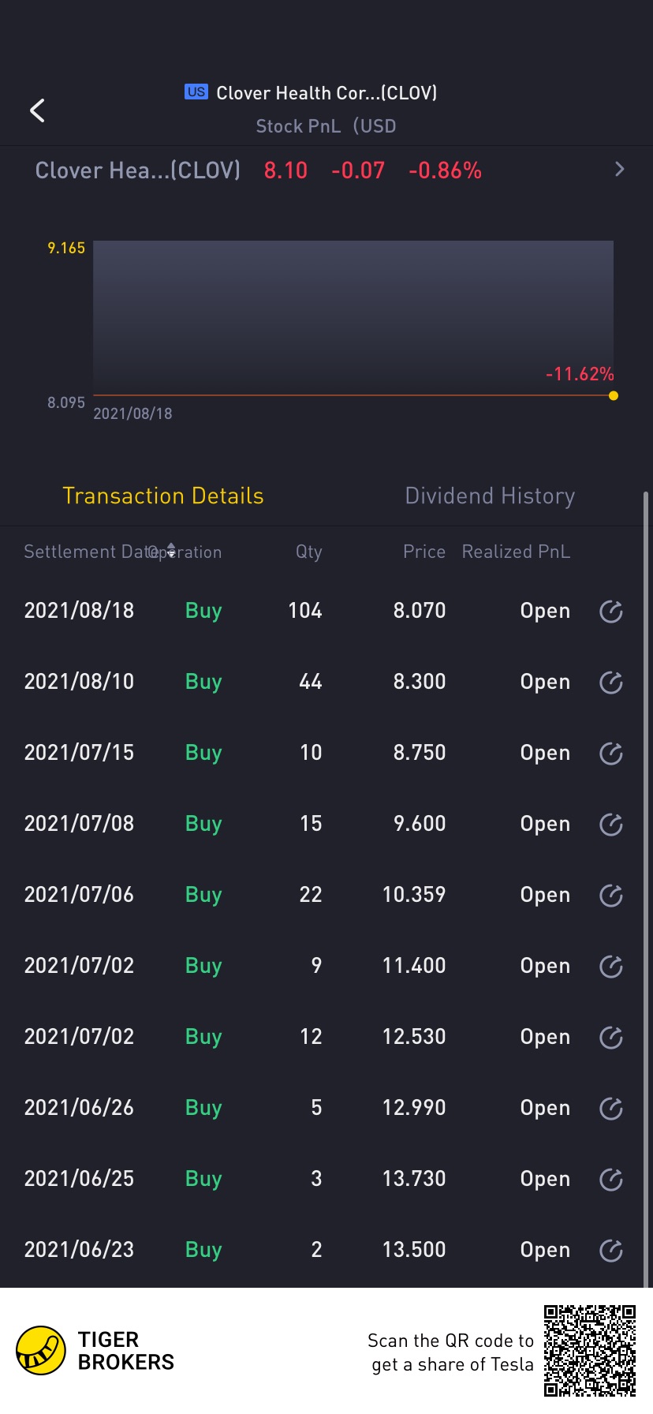This screenshot has height=1414, width=653.
Task: Open Clover Hea...(CLOV) quote row
Action: (138, 170)
